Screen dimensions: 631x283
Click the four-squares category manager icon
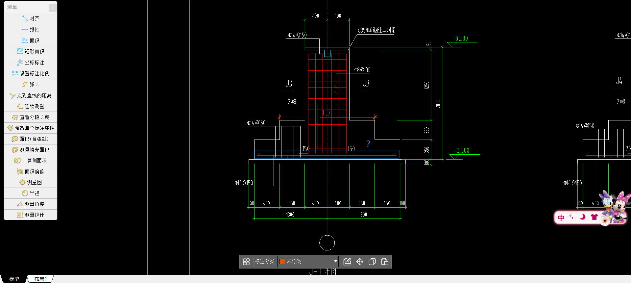(x=246, y=262)
